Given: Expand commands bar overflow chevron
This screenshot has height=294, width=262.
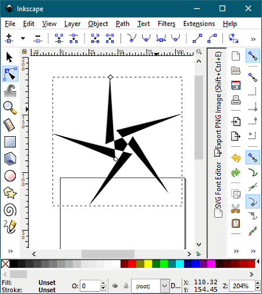Looking at the screenshot, I should (x=236, y=251).
